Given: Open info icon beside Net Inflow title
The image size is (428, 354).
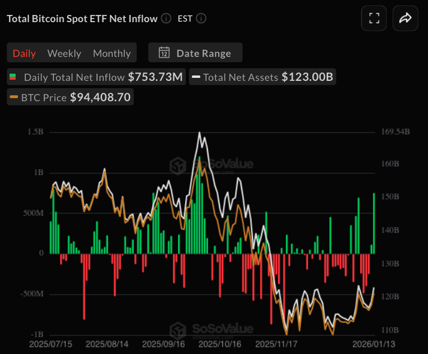Looking at the screenshot, I should [x=166, y=19].
